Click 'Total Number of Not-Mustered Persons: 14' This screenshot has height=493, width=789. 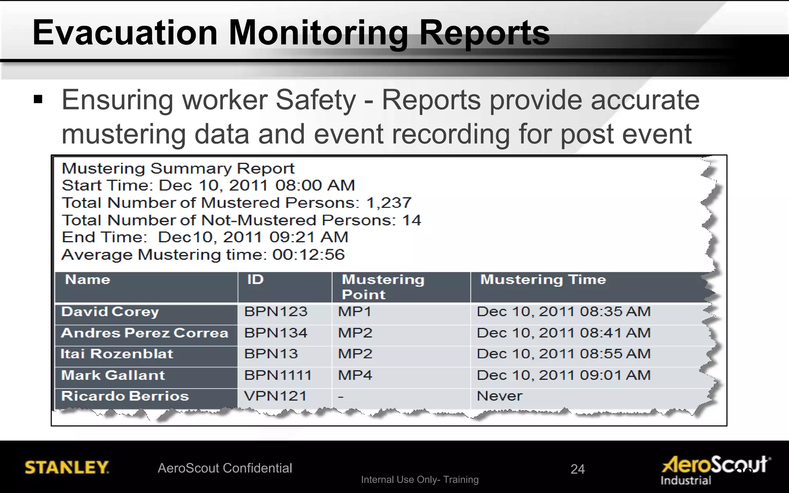click(x=241, y=220)
